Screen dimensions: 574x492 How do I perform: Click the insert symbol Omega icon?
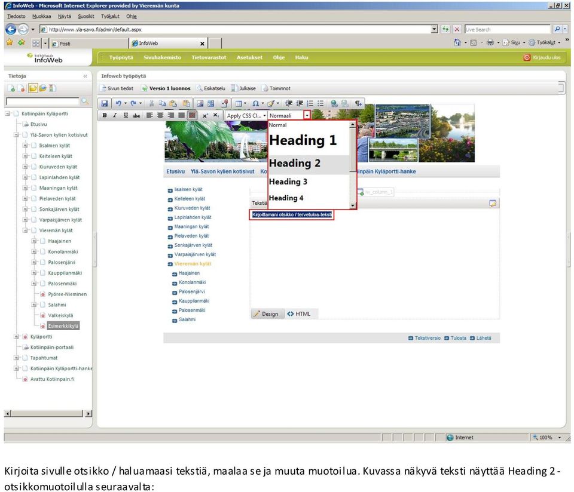[255, 103]
